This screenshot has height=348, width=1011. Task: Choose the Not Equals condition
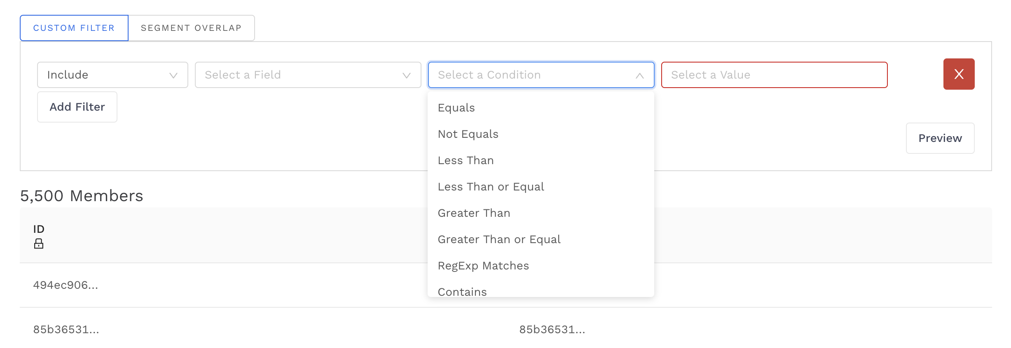point(468,134)
